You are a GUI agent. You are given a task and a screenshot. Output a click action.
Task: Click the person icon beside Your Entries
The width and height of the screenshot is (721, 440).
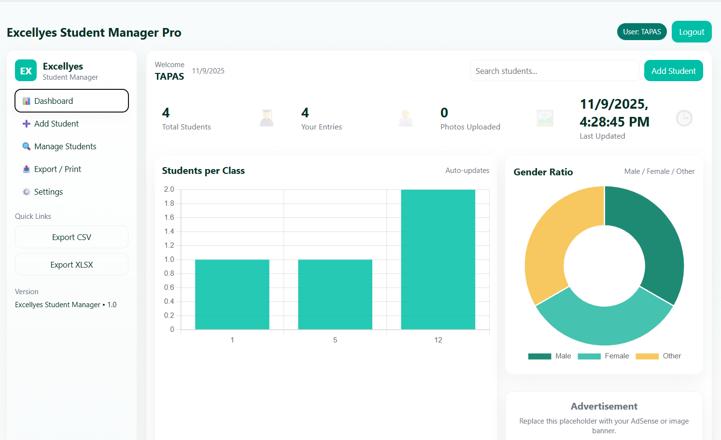(x=406, y=118)
